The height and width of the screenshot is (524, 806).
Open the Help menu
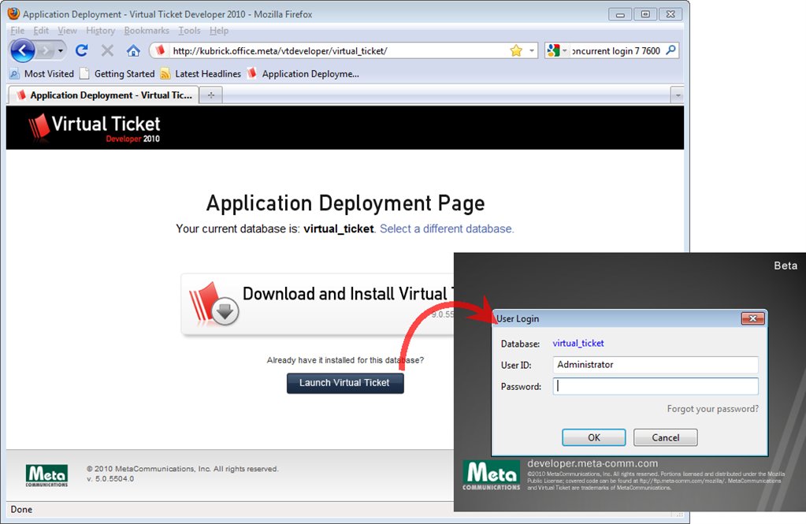pyautogui.click(x=219, y=31)
